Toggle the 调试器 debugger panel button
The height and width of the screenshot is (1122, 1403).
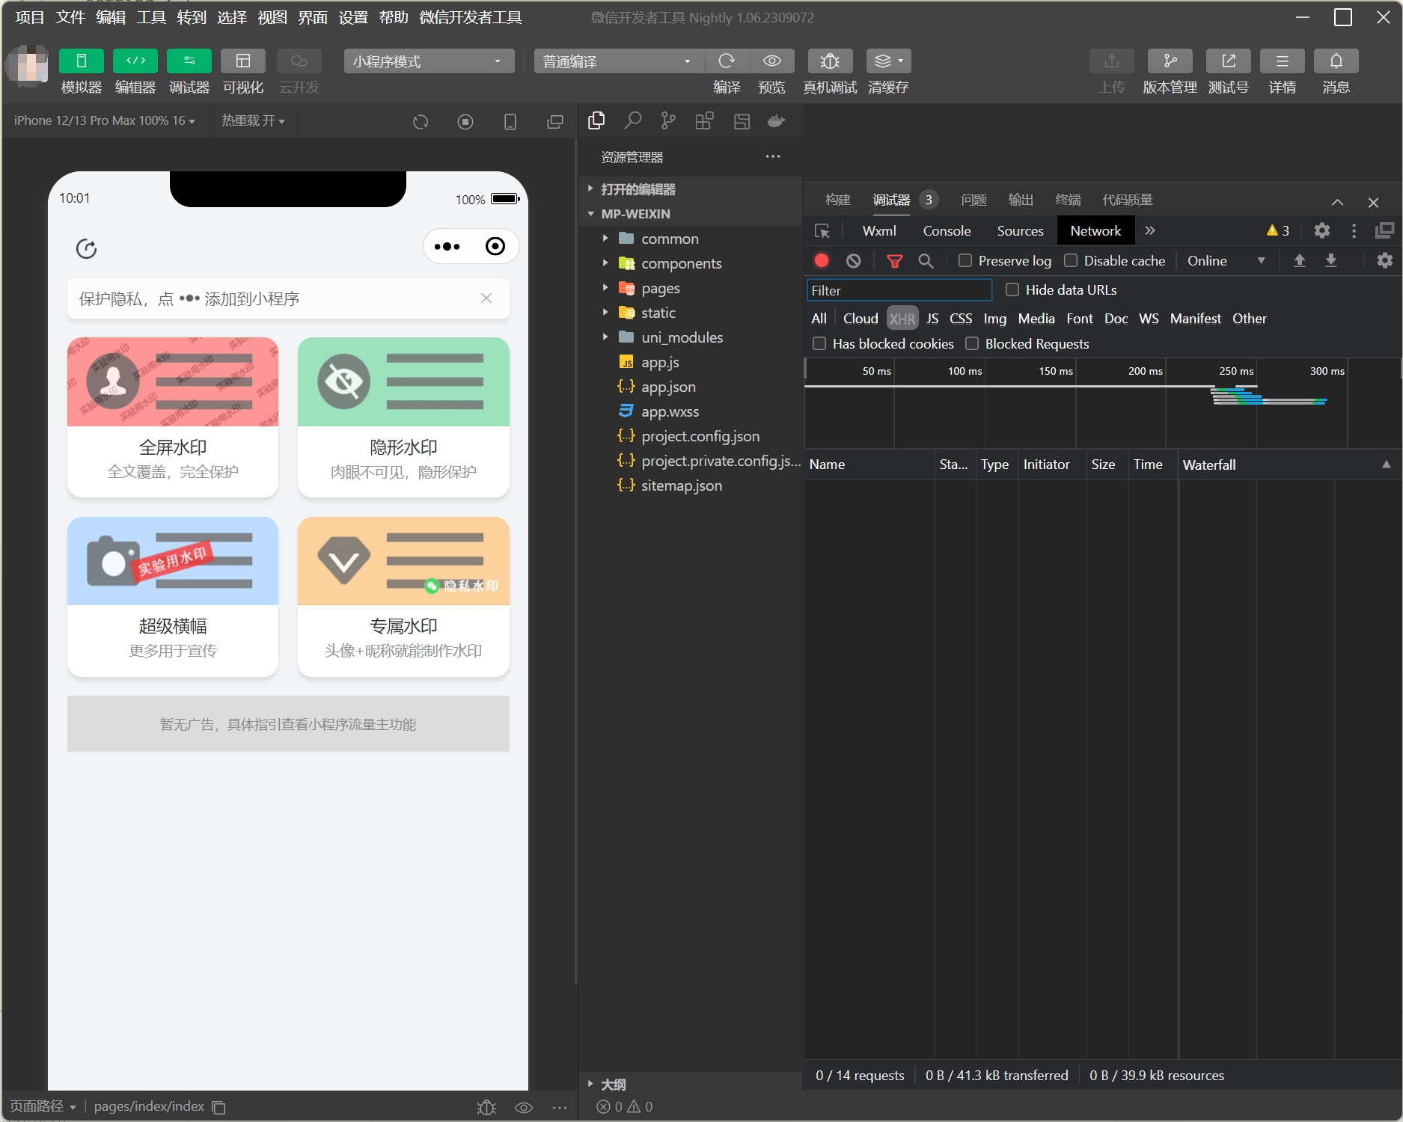(x=189, y=61)
